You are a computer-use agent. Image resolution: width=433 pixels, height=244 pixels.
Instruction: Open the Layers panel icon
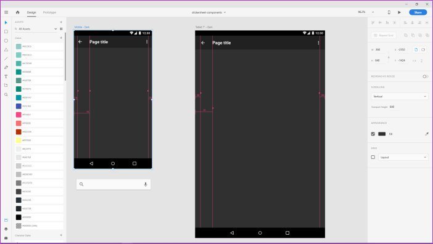[x=6, y=229]
